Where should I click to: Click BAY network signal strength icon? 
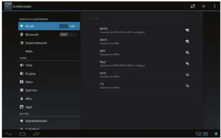tap(187, 53)
